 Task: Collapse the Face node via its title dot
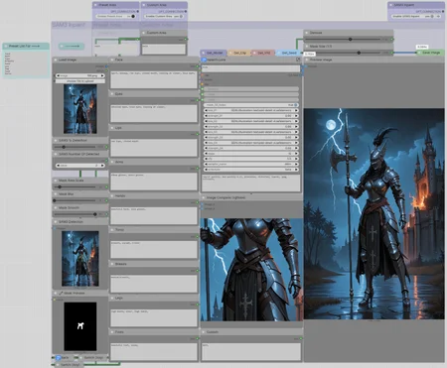(x=112, y=60)
